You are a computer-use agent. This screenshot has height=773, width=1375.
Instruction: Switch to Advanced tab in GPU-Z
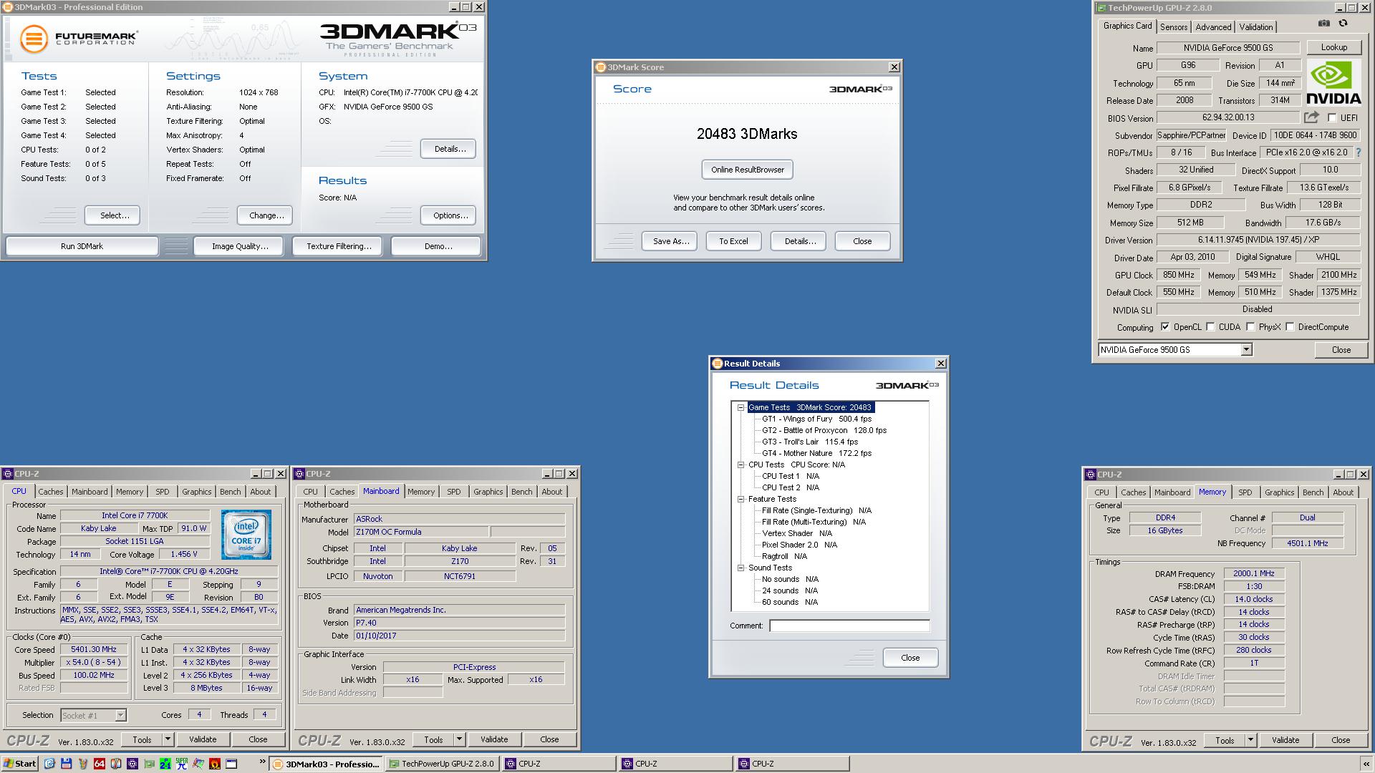(1213, 27)
